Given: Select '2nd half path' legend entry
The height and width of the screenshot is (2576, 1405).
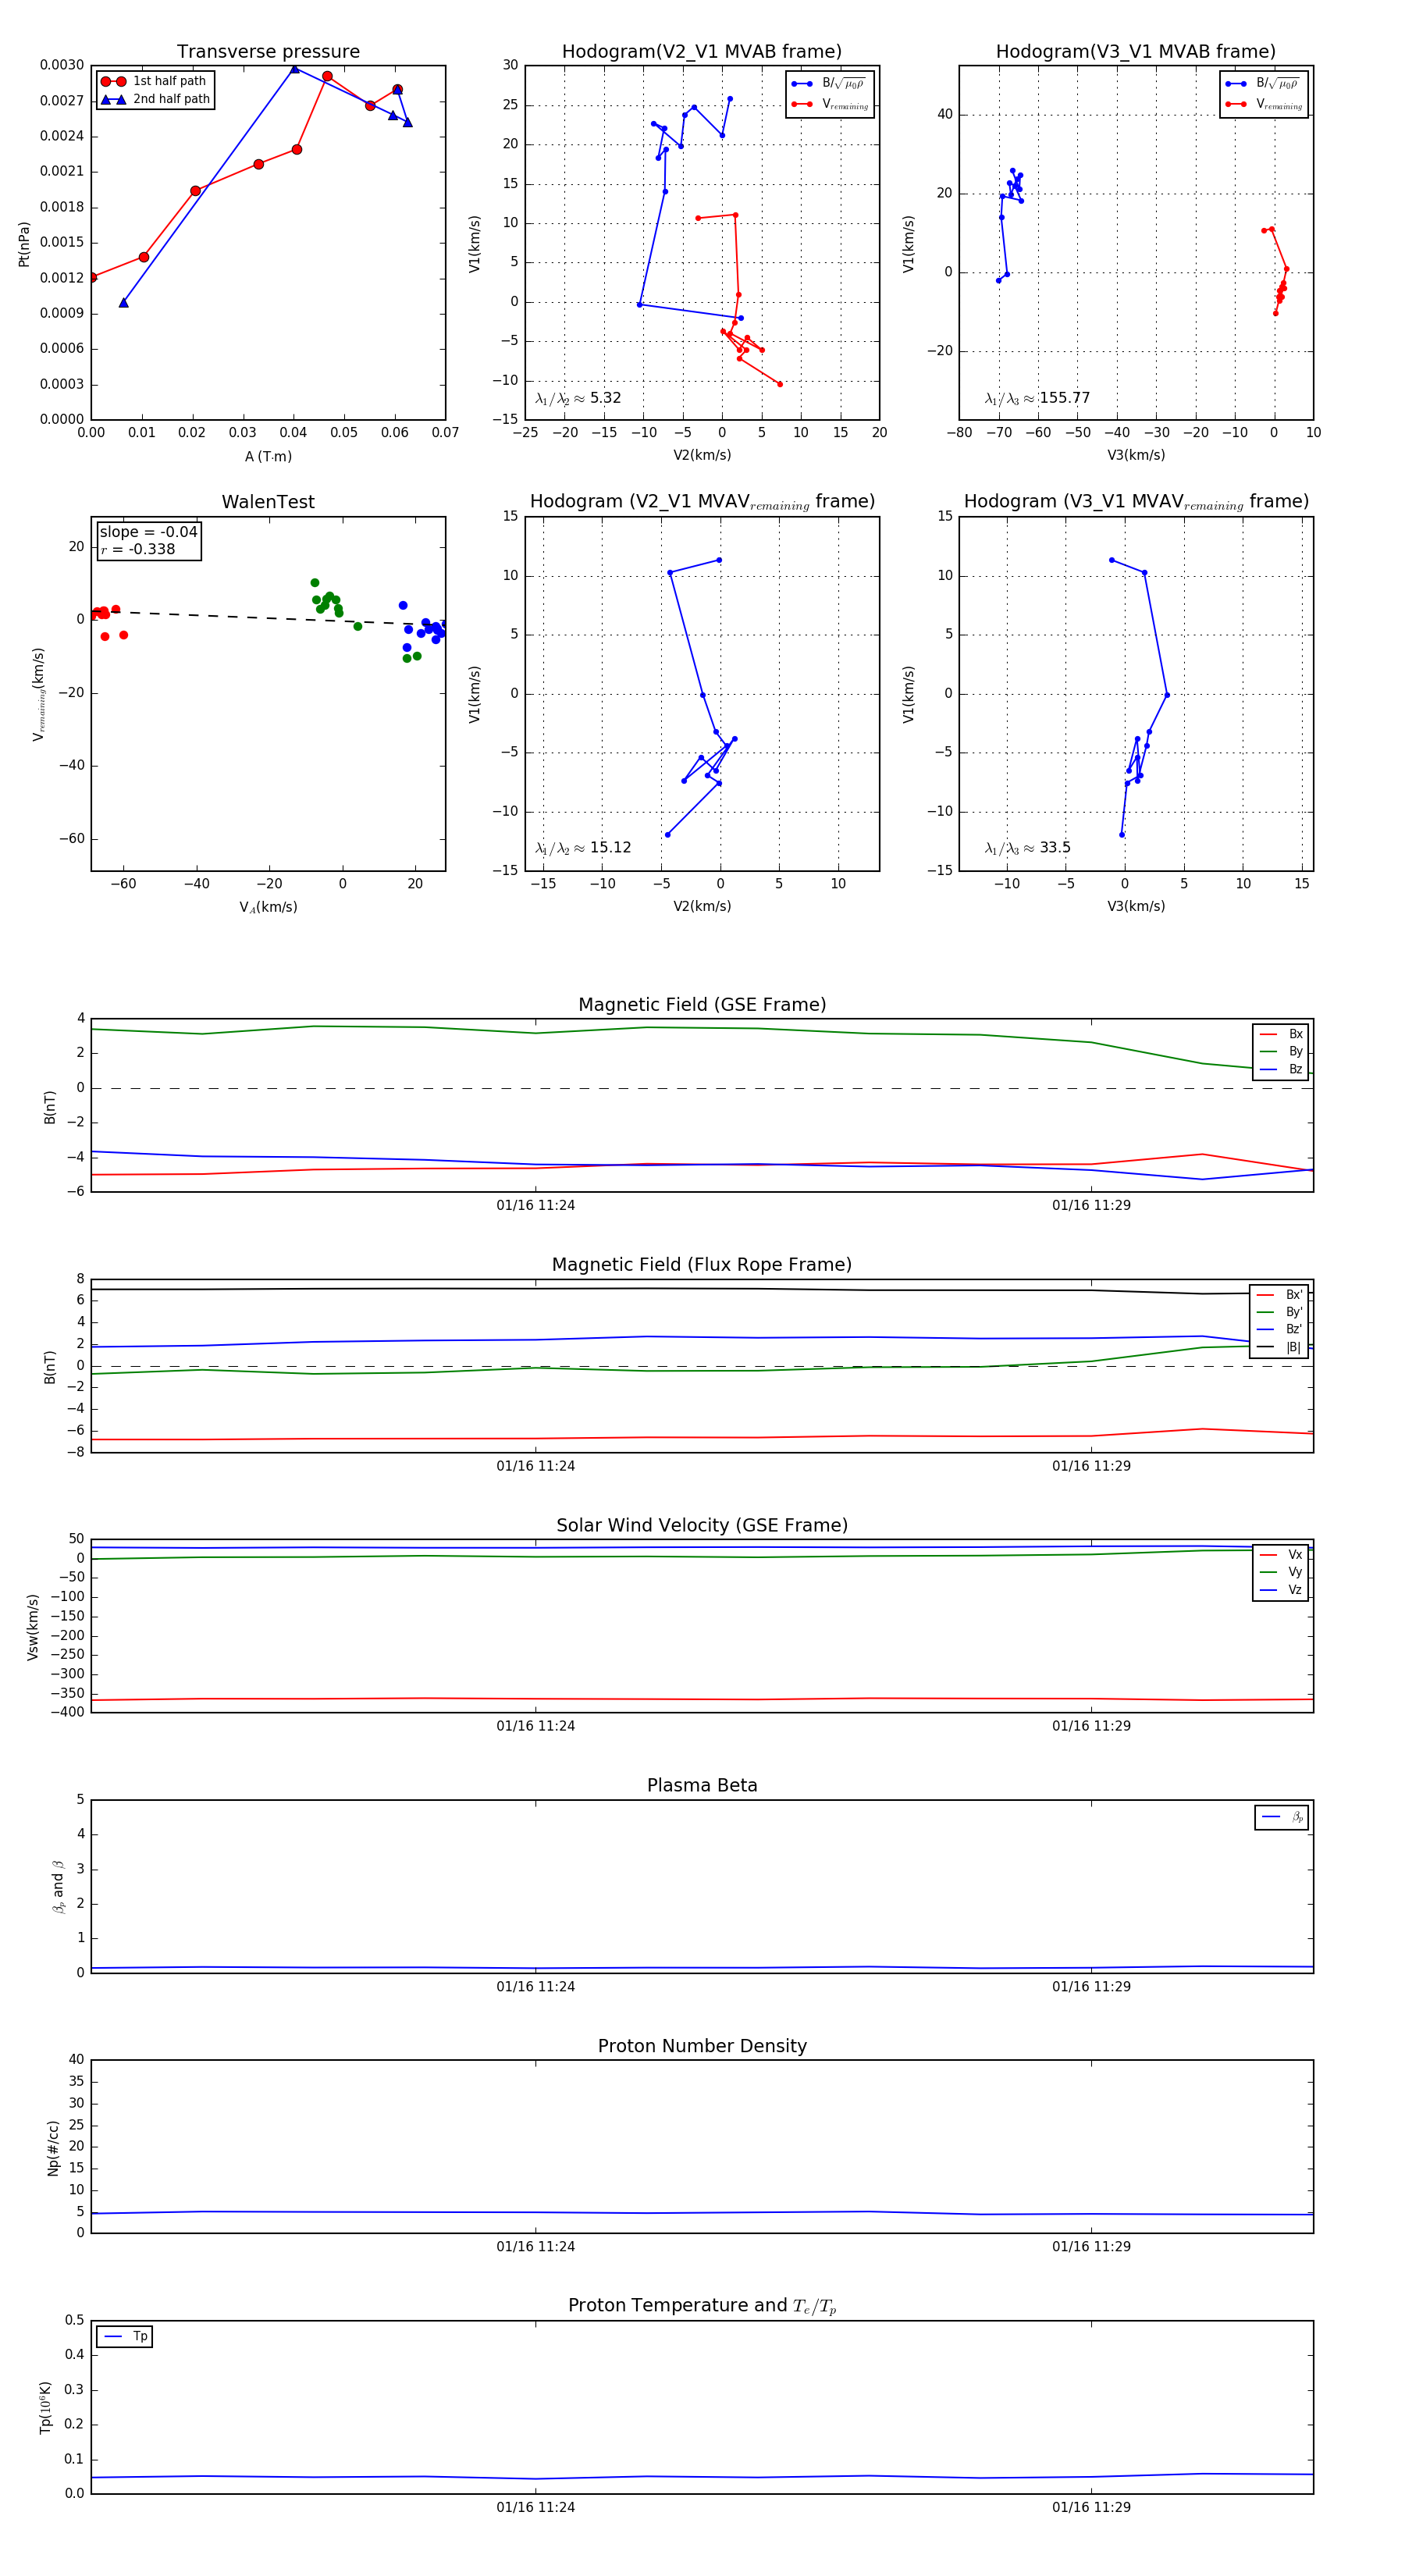Looking at the screenshot, I should coord(155,99).
